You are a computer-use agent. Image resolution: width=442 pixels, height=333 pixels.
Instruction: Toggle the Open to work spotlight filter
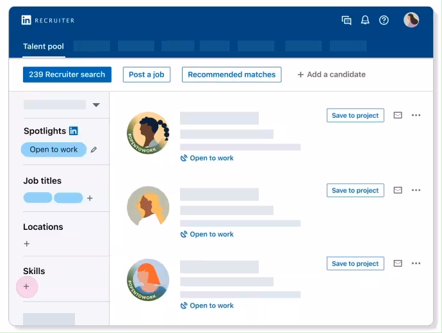[54, 150]
